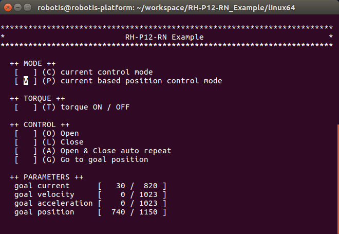This screenshot has height=234, width=339.
Task: Click the checked current based position mode box
Action: click(26, 81)
